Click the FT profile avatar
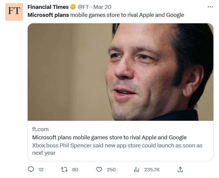The image size is (219, 178). [x=14, y=12]
